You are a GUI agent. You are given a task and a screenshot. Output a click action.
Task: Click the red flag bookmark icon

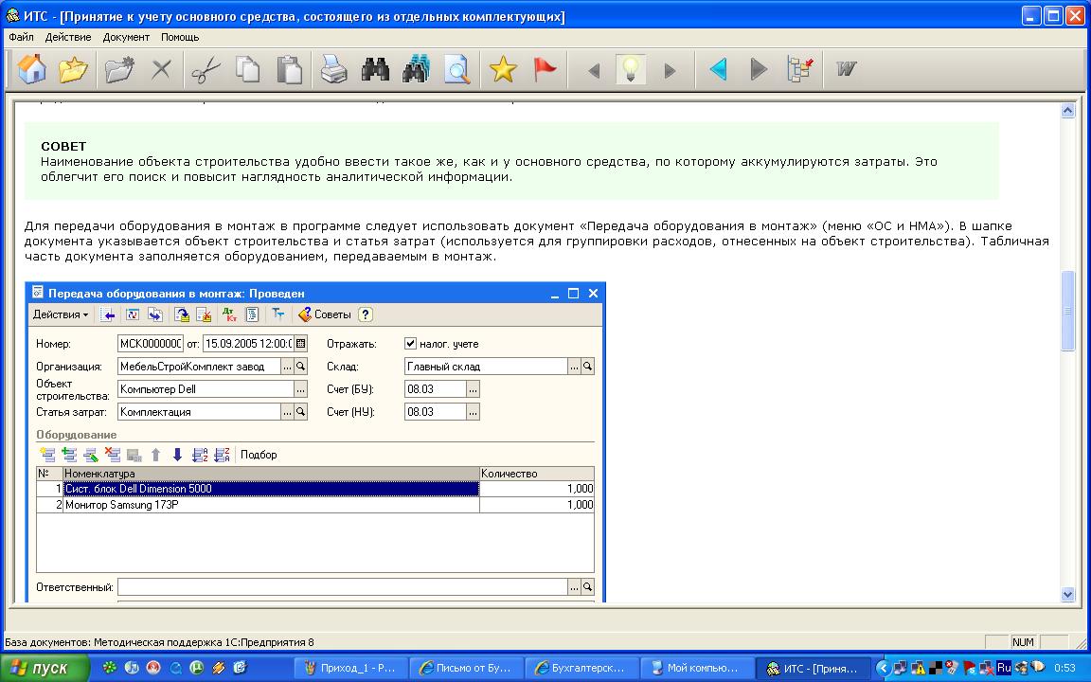click(545, 70)
